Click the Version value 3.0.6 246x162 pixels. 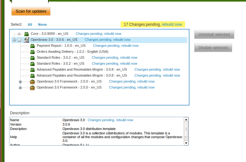[66, 124]
